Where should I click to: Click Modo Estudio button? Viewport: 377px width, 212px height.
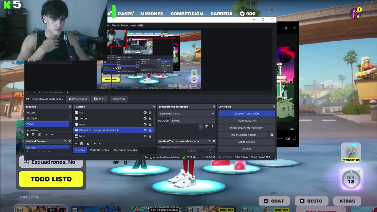[x=247, y=142]
